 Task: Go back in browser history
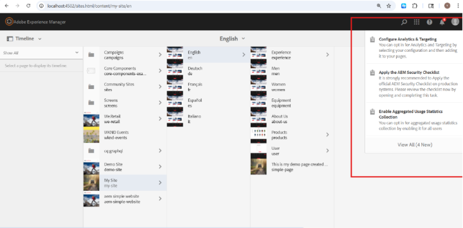click(7, 6)
